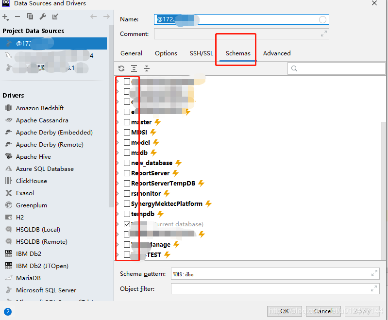This screenshot has height=320, width=388.
Task: Expand all schema nodes
Action: point(134,68)
